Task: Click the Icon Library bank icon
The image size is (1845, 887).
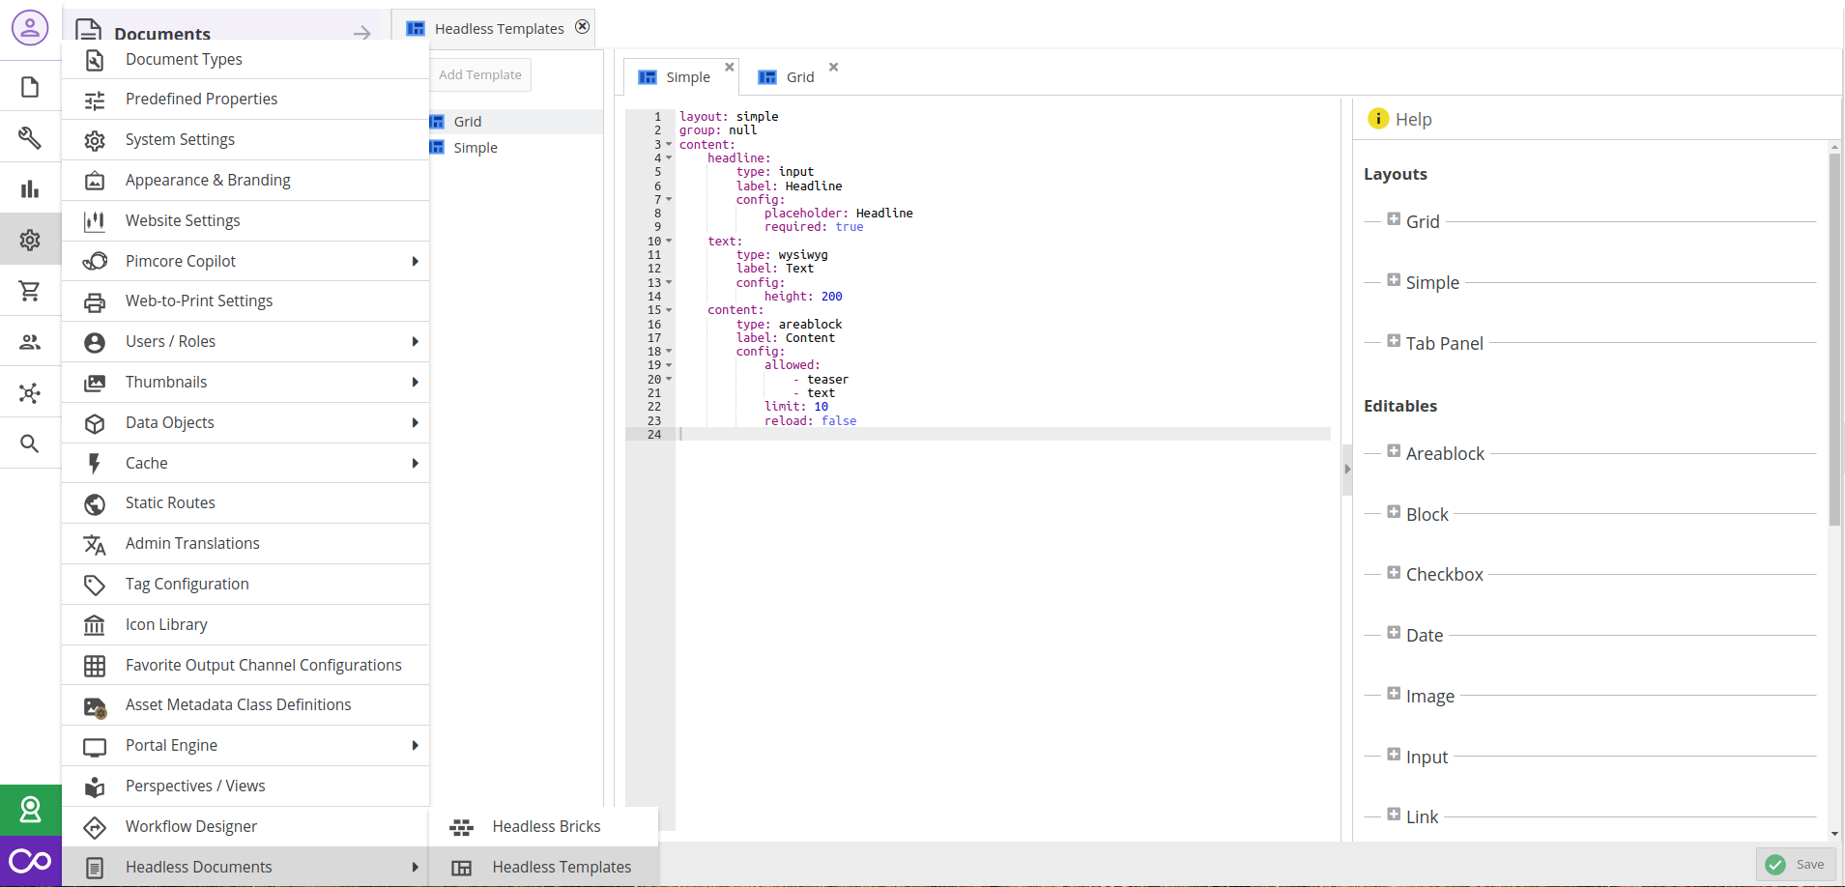Action: pyautogui.click(x=95, y=625)
